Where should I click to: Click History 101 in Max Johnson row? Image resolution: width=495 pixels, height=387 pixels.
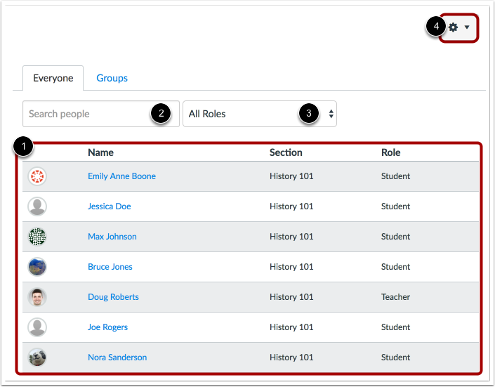click(291, 237)
